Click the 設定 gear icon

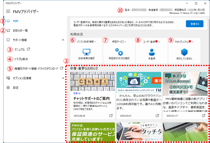[x=8, y=88]
